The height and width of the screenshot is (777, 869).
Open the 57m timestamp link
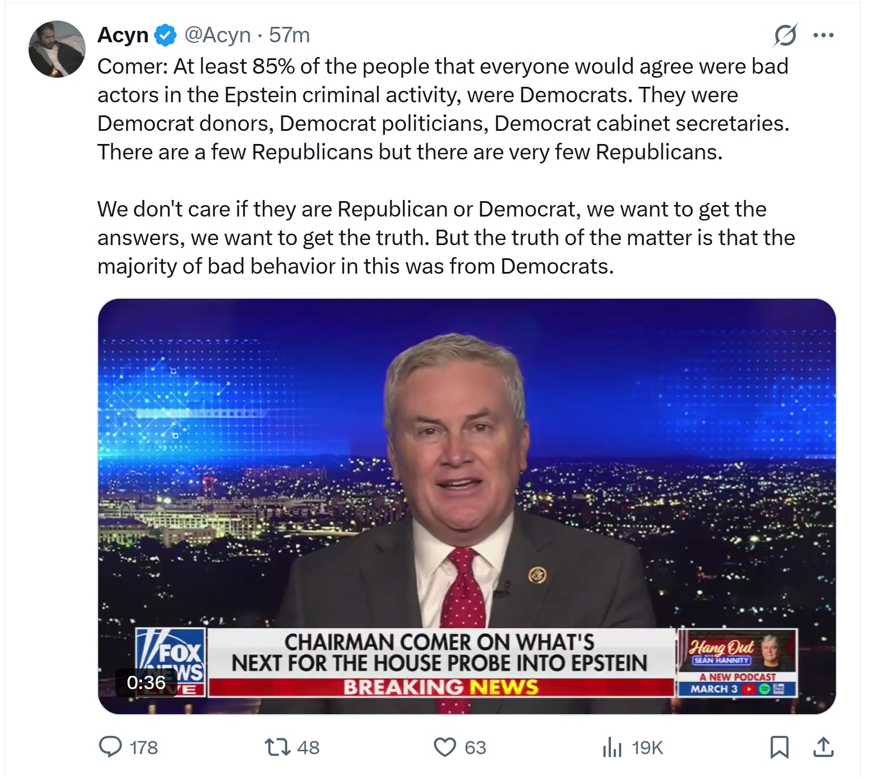[289, 35]
